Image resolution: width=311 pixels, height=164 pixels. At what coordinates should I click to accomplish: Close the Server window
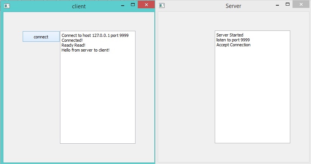(x=301, y=5)
